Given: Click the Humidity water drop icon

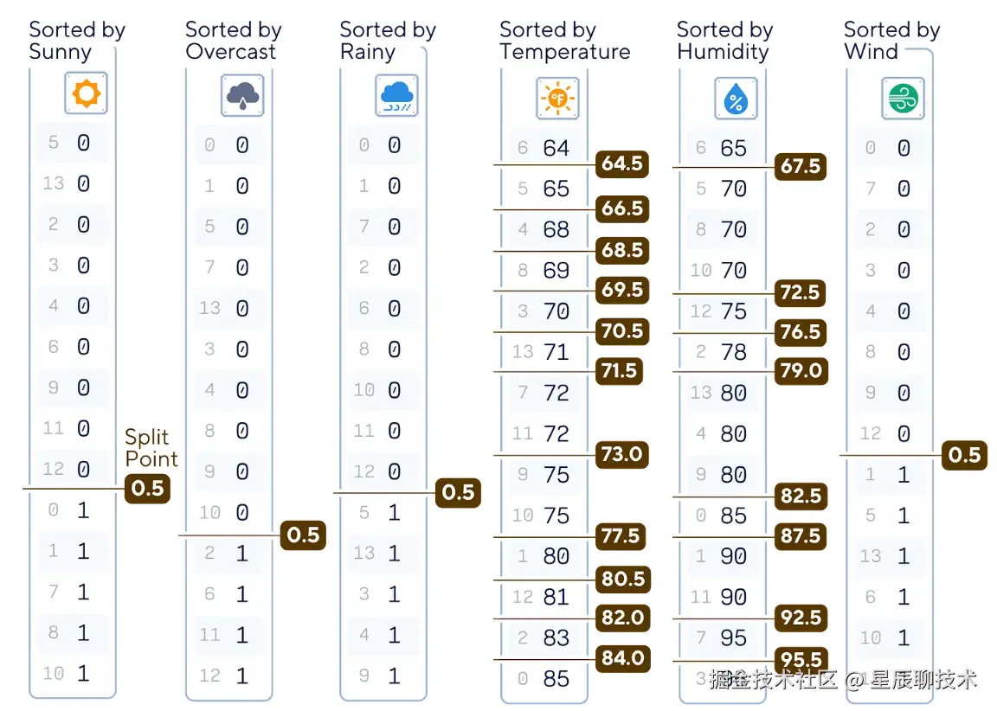Looking at the screenshot, I should coord(736,98).
